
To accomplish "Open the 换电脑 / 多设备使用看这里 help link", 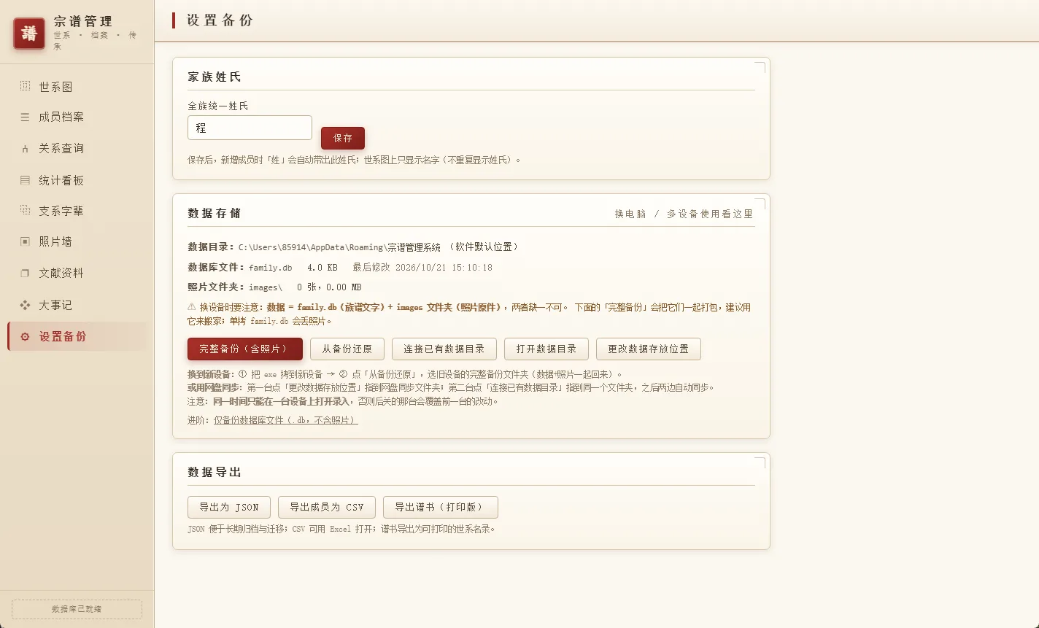I will coord(684,214).
